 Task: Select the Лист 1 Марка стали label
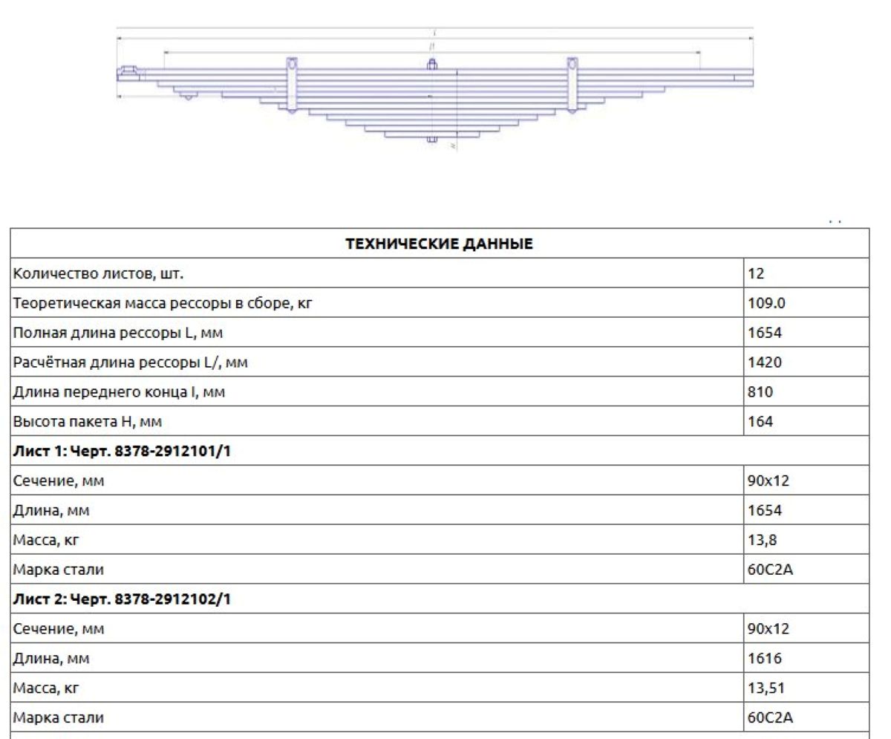[x=58, y=570]
